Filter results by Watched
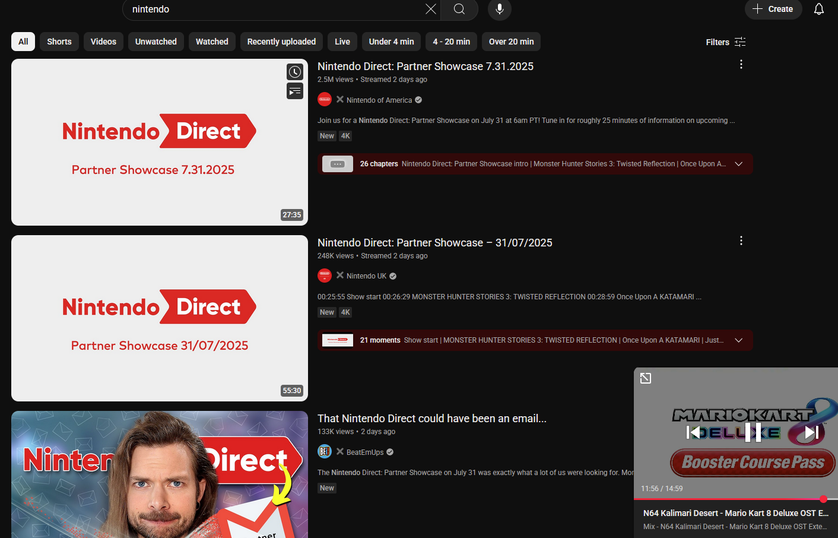This screenshot has height=538, width=838. [212, 42]
